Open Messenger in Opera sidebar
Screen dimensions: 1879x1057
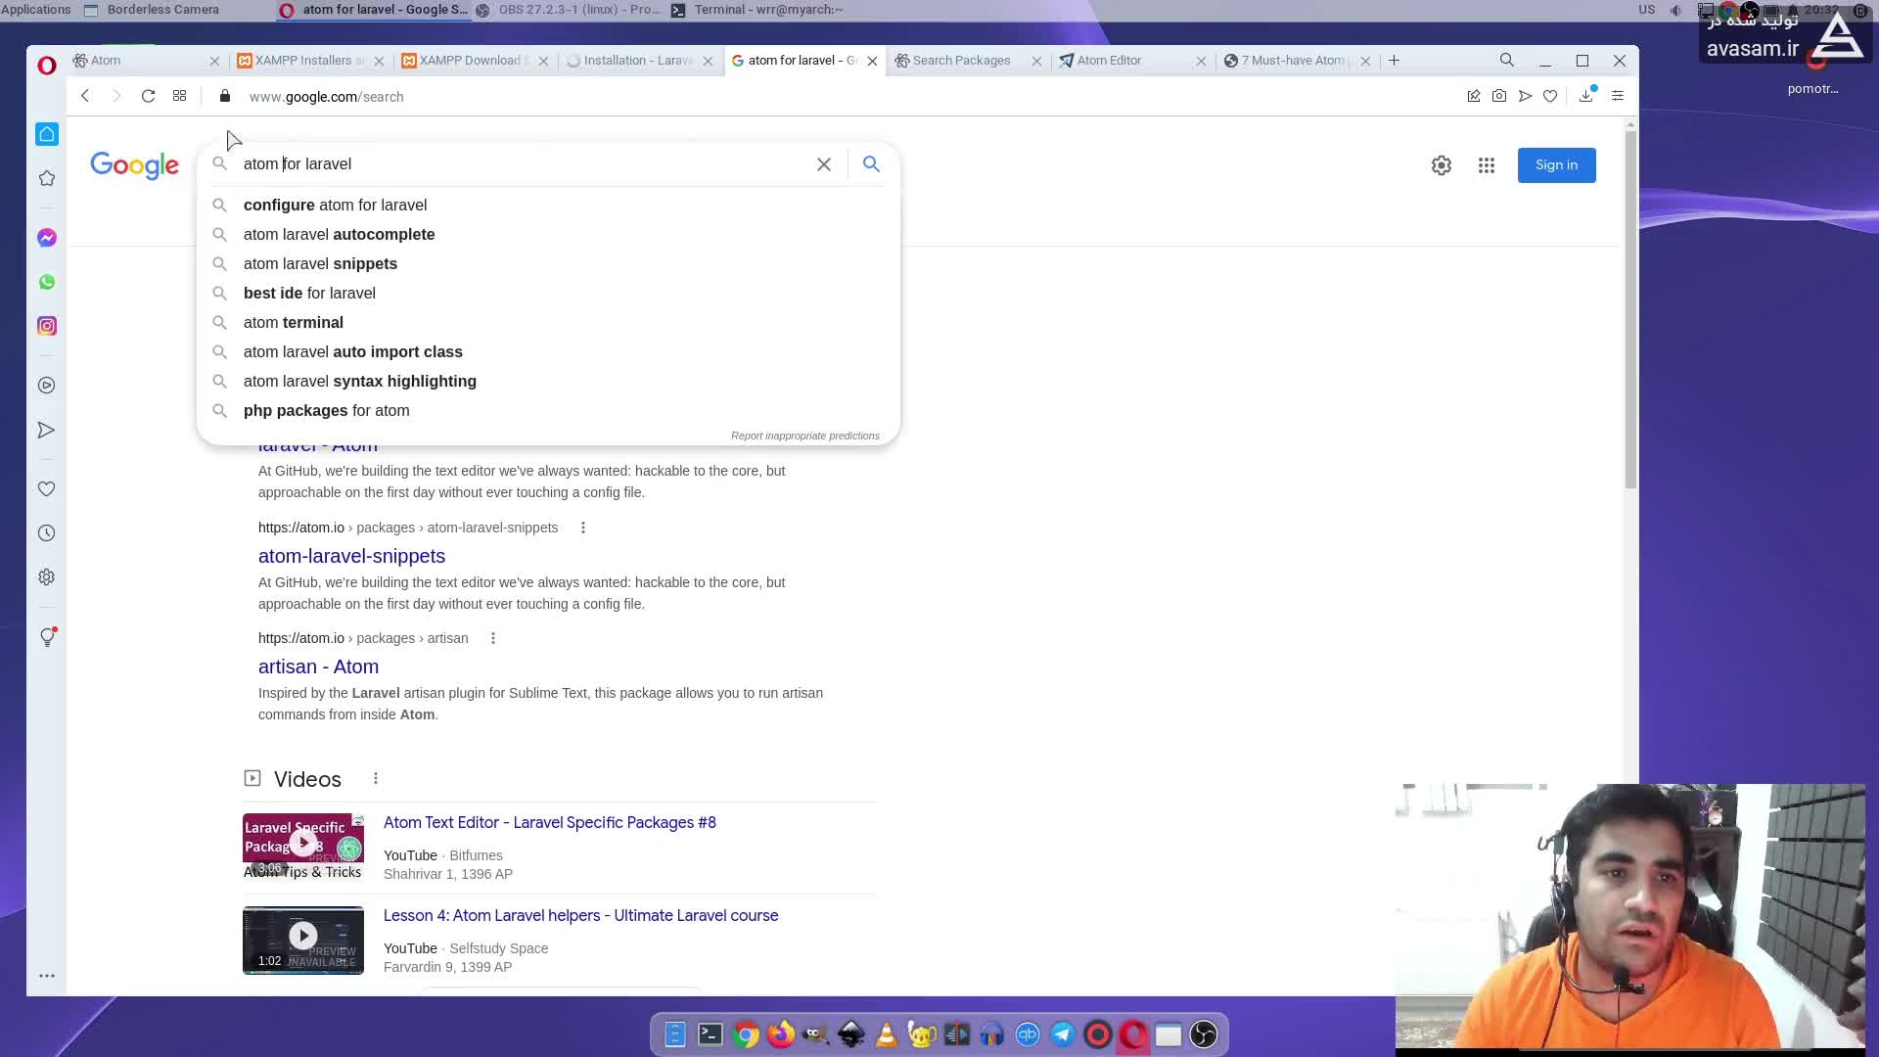pyautogui.click(x=46, y=238)
